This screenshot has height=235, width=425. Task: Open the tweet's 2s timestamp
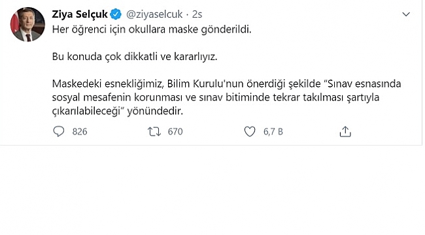pyautogui.click(x=197, y=14)
